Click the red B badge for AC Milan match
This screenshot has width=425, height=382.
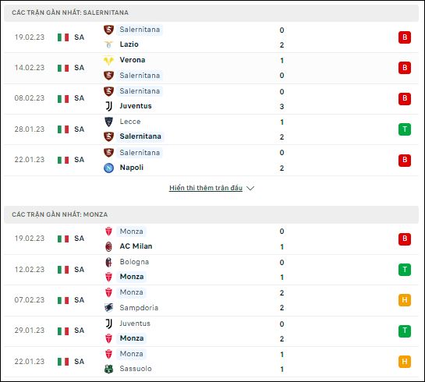click(x=405, y=239)
